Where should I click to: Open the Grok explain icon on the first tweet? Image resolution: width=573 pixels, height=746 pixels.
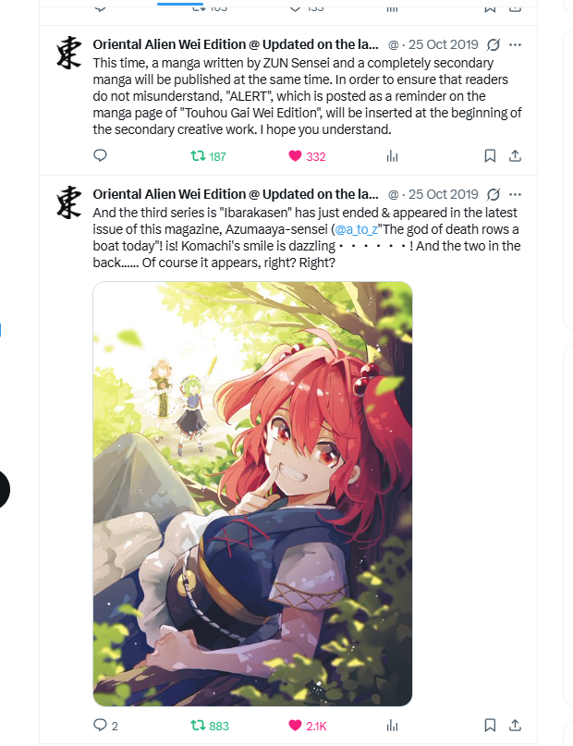coord(494,44)
